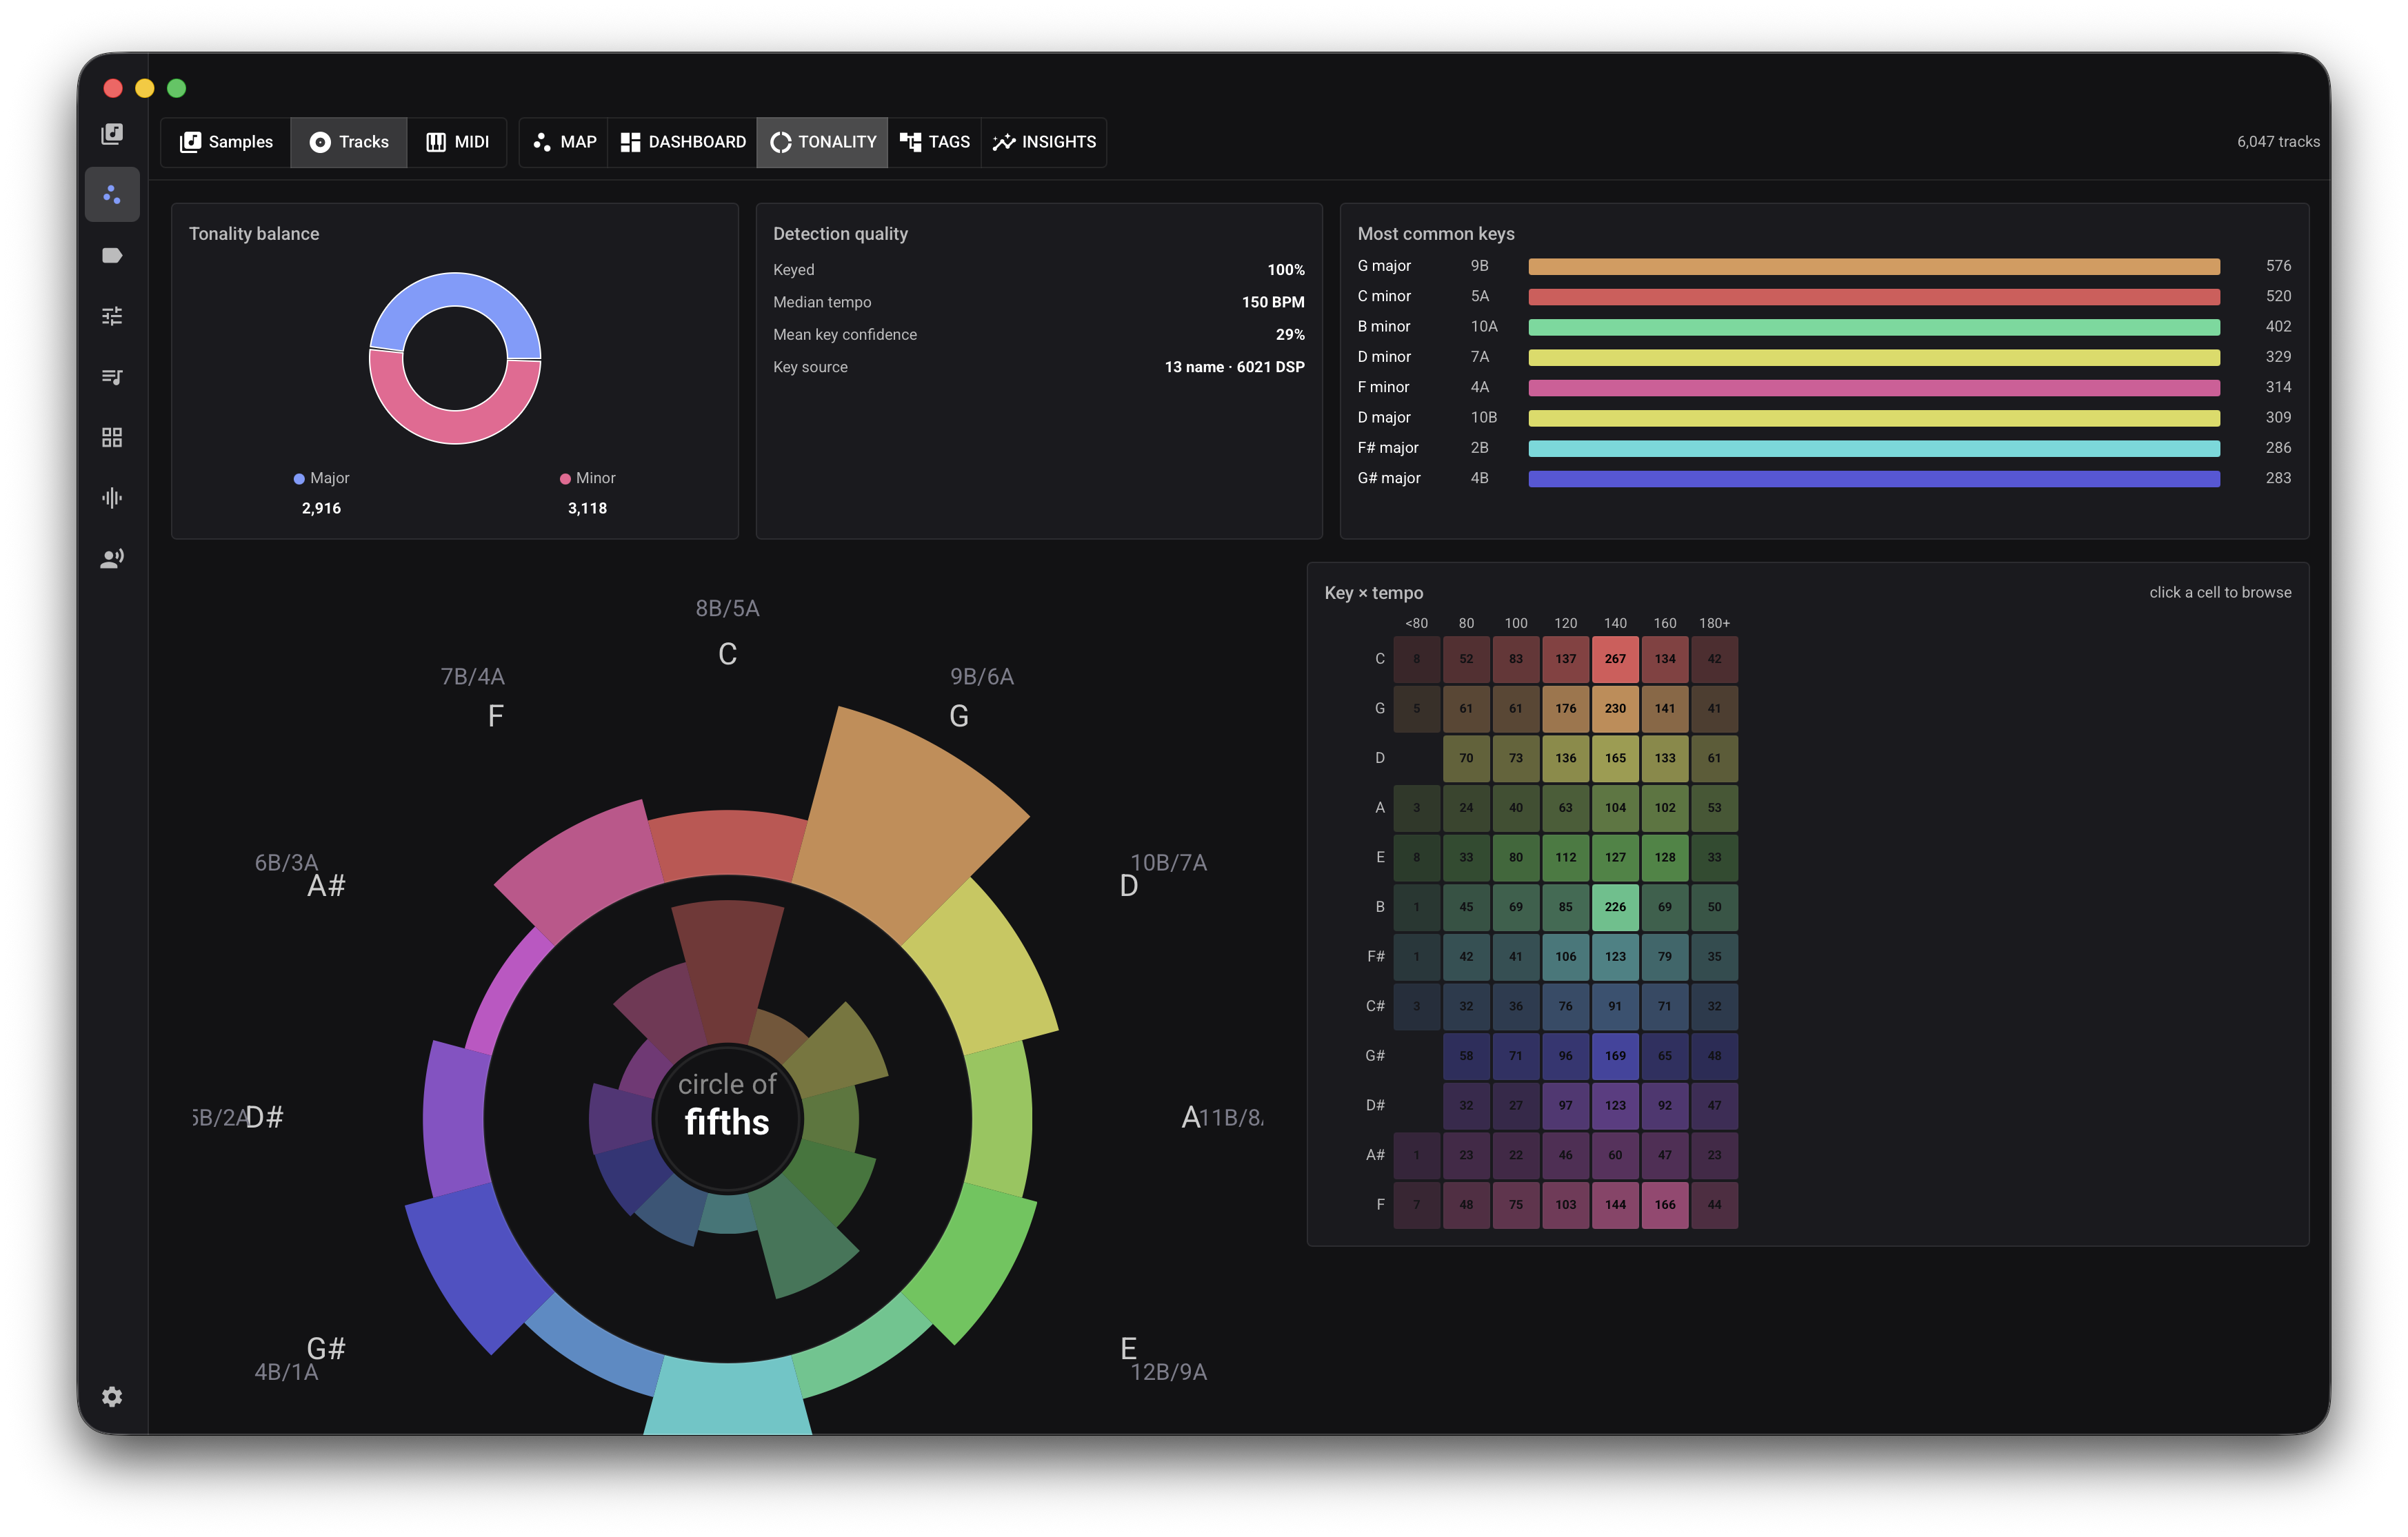Click the circle of fifths center label
This screenshot has width=2408, height=1537.
[x=727, y=1106]
